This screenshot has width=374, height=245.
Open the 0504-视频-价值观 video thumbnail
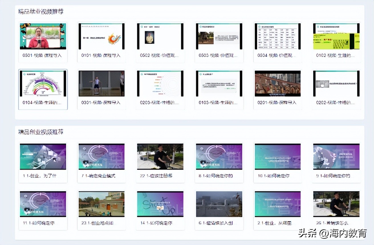[x=278, y=36]
